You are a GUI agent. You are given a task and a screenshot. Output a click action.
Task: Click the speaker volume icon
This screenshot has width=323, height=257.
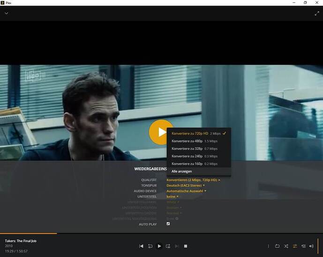pyautogui.click(x=311, y=246)
